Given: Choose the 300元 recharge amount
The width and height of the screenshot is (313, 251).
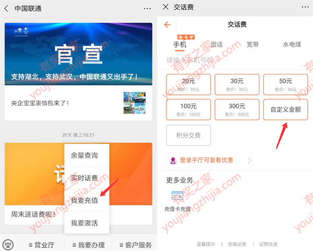Looking at the screenshot, I should coord(237,110).
